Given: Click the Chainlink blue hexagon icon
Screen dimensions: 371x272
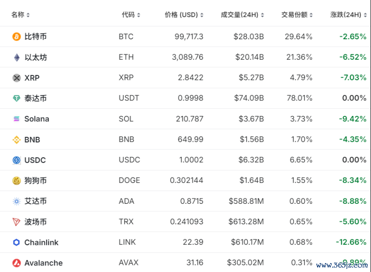Looking at the screenshot, I should tap(17, 242).
